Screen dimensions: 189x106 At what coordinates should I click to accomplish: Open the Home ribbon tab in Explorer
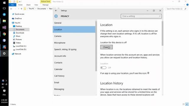(x=20, y=5)
